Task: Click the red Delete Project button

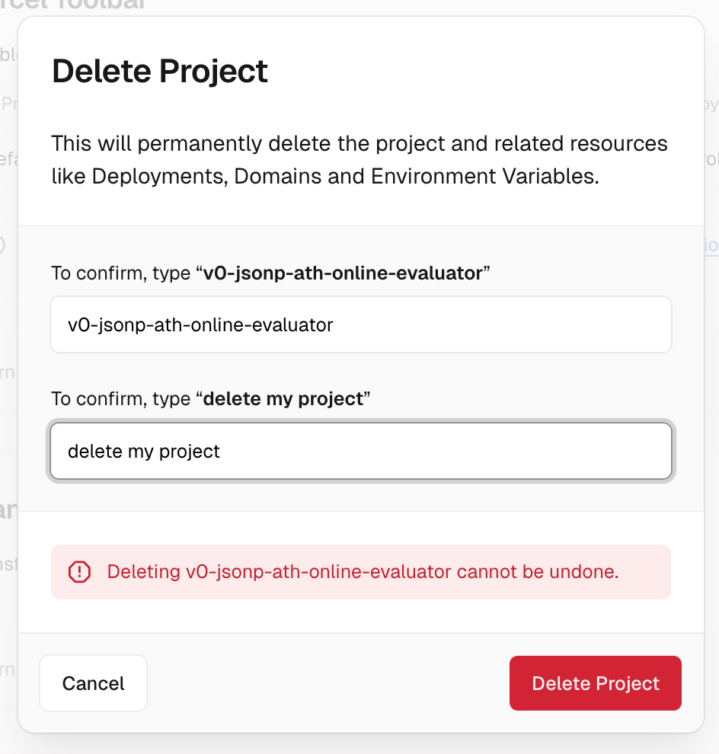Action: (595, 683)
